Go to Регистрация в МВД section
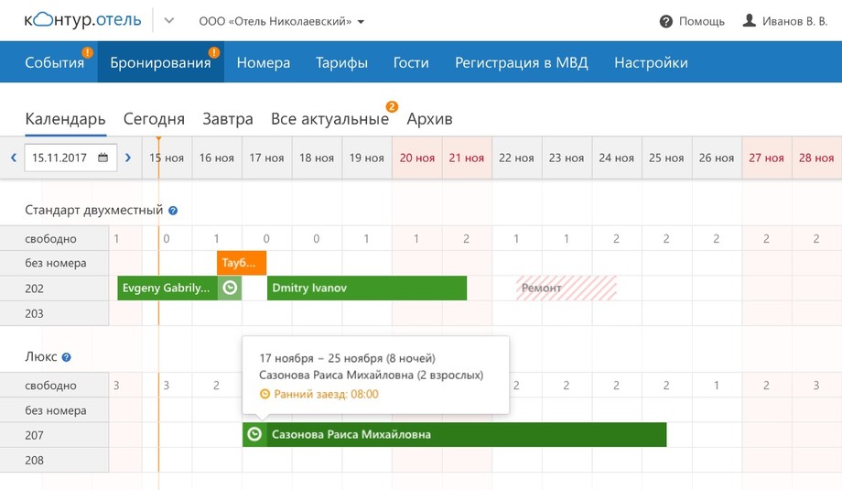The width and height of the screenshot is (842, 490). 521,62
